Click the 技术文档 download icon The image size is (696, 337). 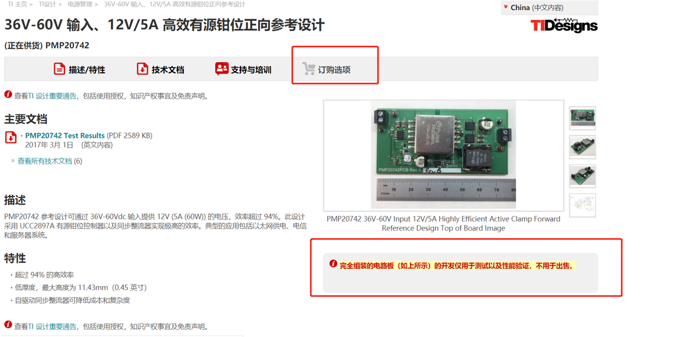(143, 69)
